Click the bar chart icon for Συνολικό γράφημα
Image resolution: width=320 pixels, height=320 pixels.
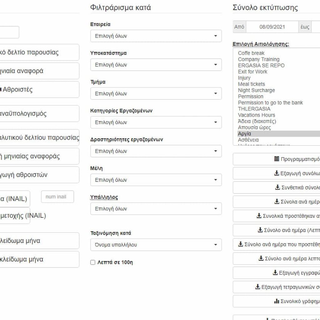pyautogui.click(x=277, y=301)
